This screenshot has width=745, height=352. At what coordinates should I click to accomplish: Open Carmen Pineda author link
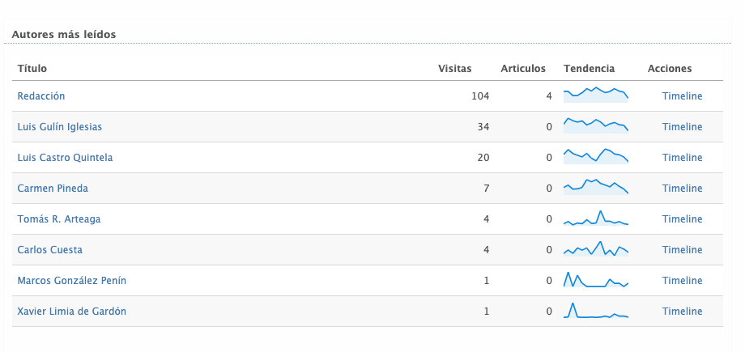[x=53, y=188]
